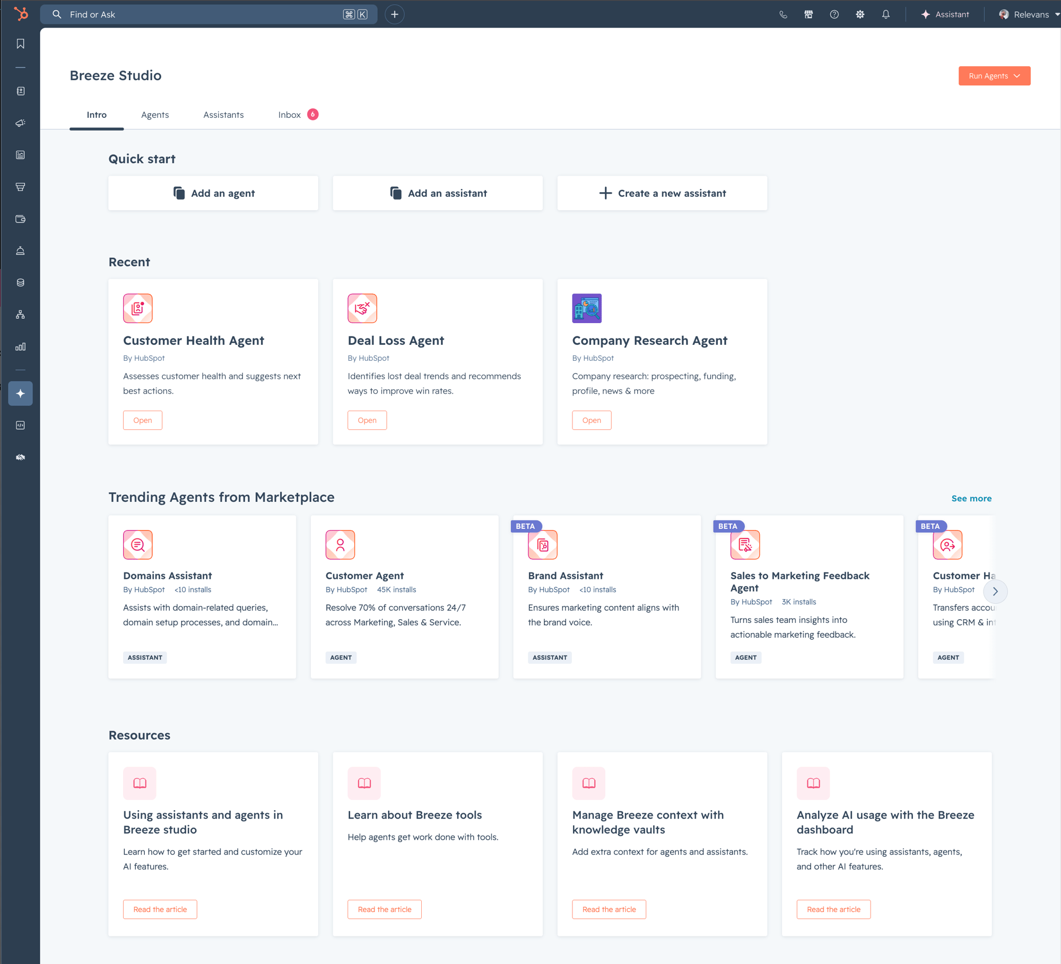Click the book icon above Learn about Breeze tools
This screenshot has width=1061, height=964.
[364, 783]
